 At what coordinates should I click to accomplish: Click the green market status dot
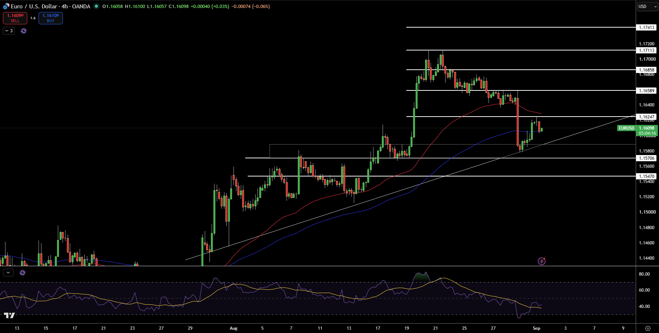96,6
